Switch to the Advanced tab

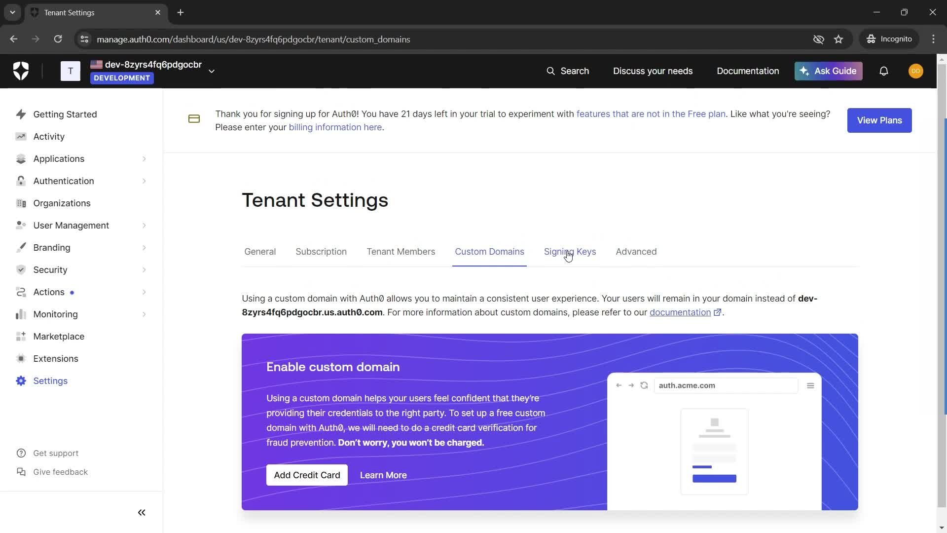coord(636,252)
